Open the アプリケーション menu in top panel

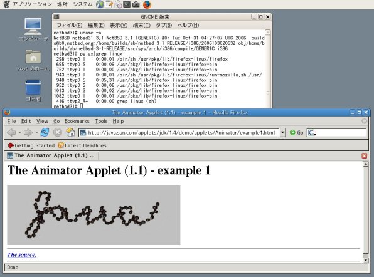(32, 4)
